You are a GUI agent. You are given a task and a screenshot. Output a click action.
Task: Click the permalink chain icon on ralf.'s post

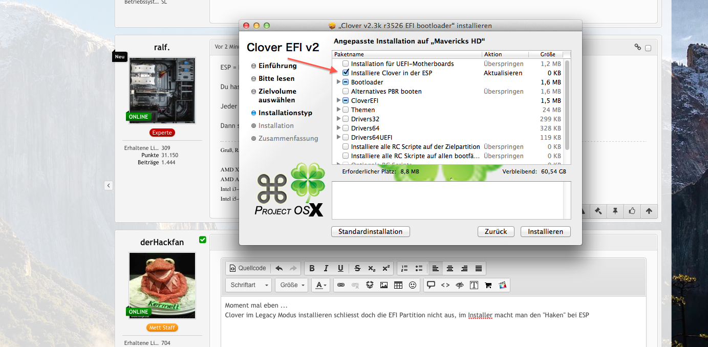(638, 47)
